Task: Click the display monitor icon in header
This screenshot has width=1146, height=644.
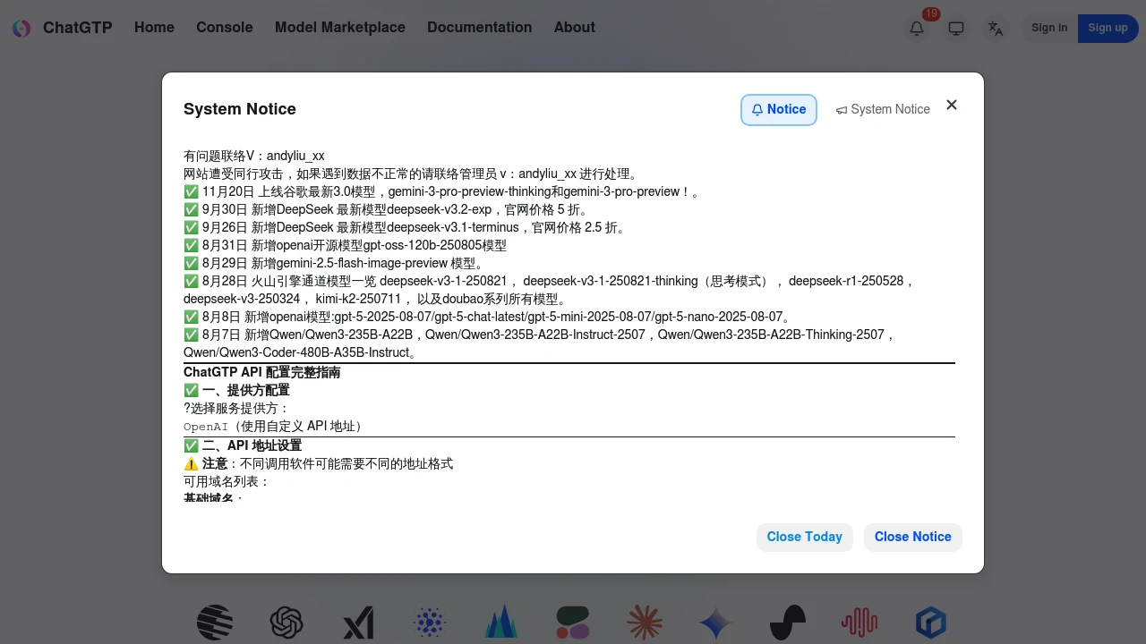Action: [x=956, y=28]
